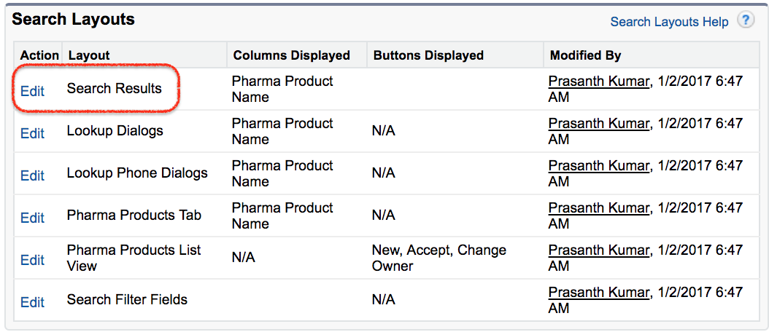Screen dimensions: 769x332
Task: Open Prasanth Kumar in Search Filter Fields row
Action: point(599,291)
